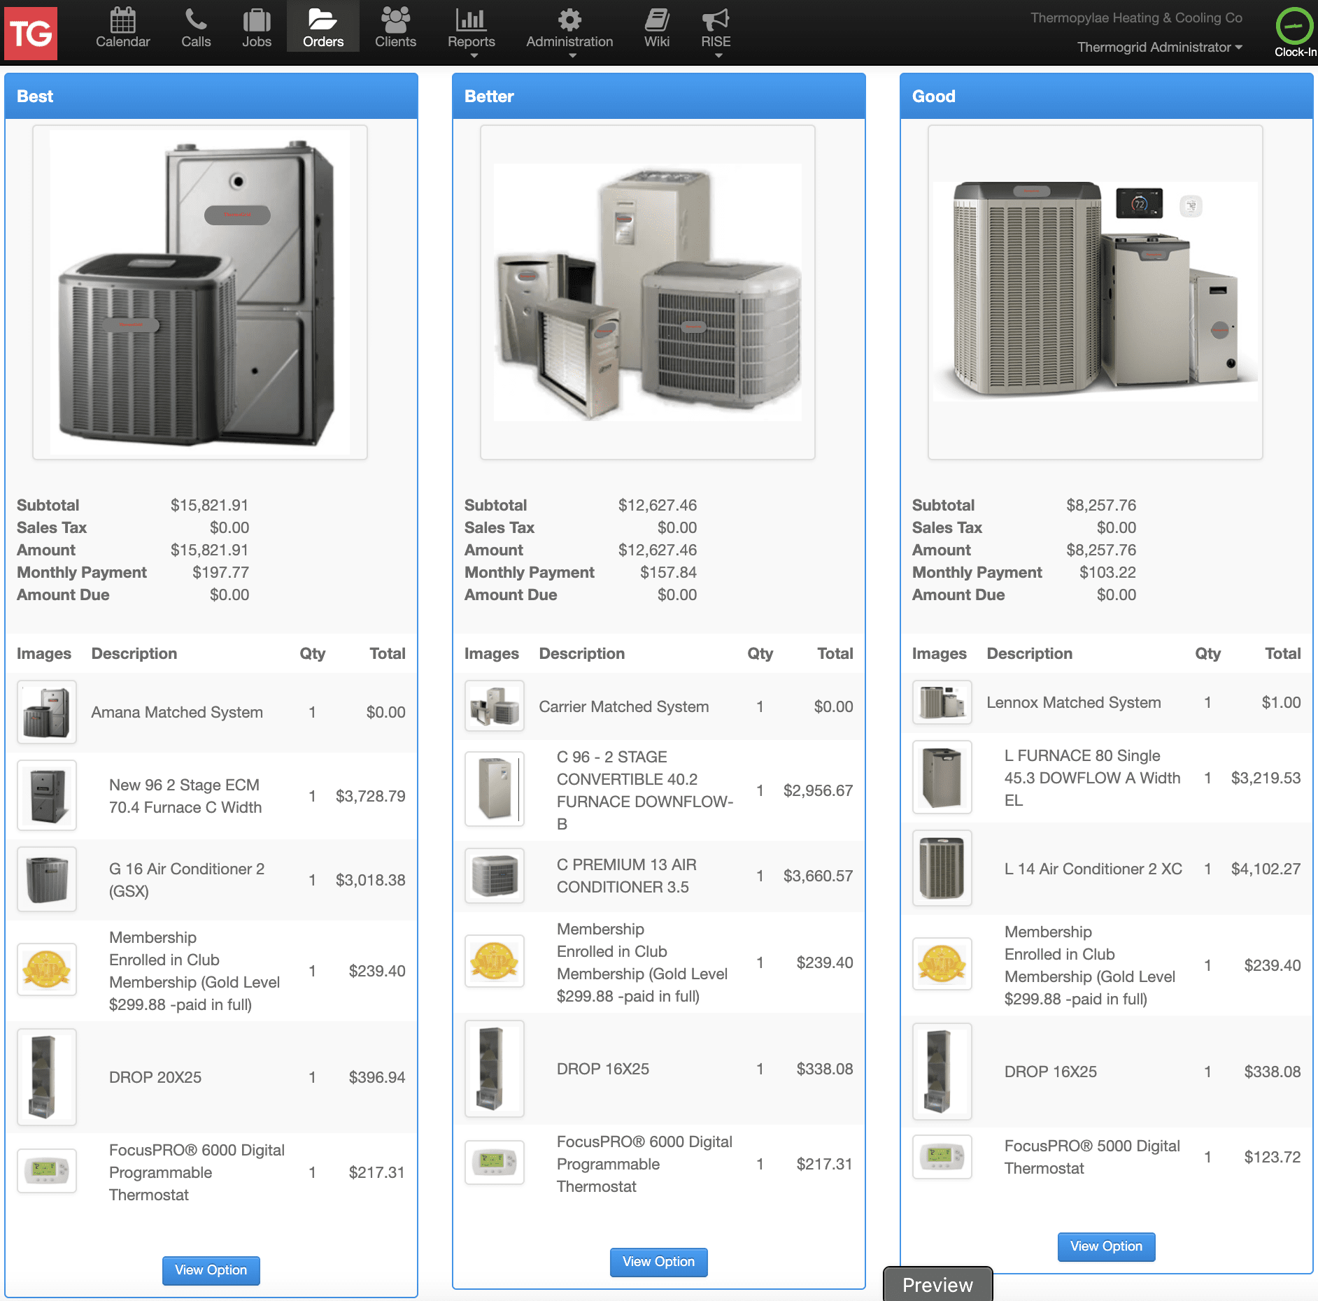Screen dimensions: 1318x1301
Task: Click the Lennox Matched System thumbnail
Action: click(x=942, y=702)
